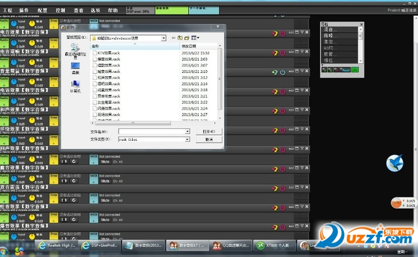Toggle power on the 魔音效果 plugin
Viewport: 418px width, 257px height.
(283, 169)
